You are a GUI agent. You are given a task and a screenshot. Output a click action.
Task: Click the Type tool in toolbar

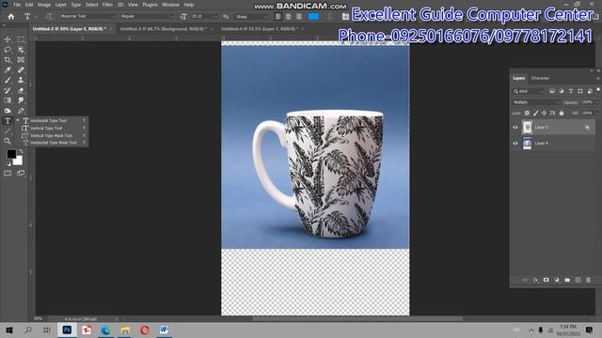coord(8,121)
